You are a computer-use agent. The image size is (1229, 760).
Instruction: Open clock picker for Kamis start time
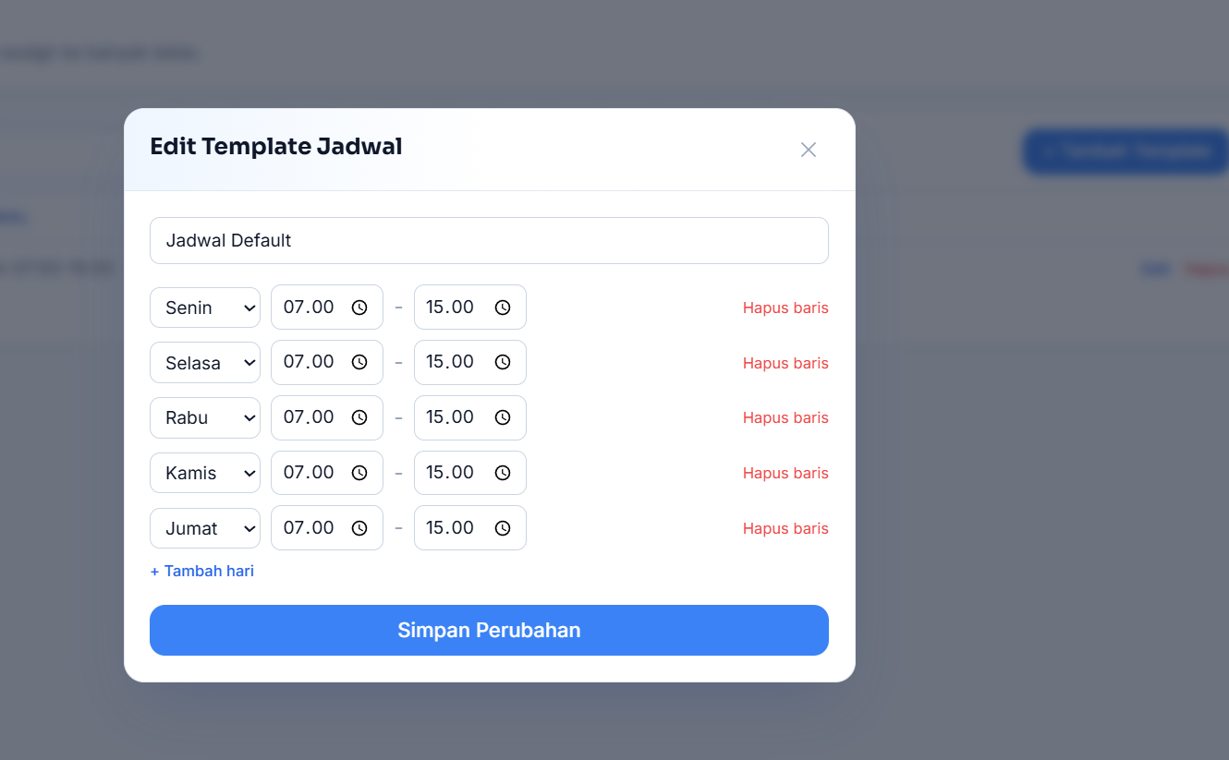[x=359, y=473]
